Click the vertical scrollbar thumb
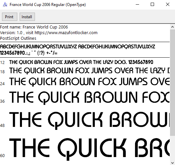 (x=172, y=82)
